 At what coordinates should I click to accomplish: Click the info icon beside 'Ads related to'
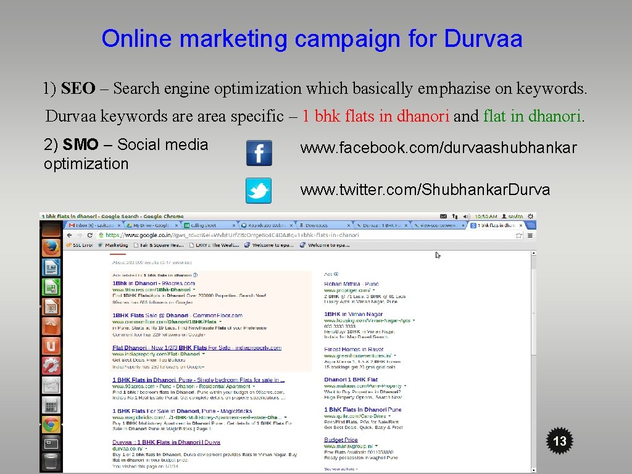196,275
